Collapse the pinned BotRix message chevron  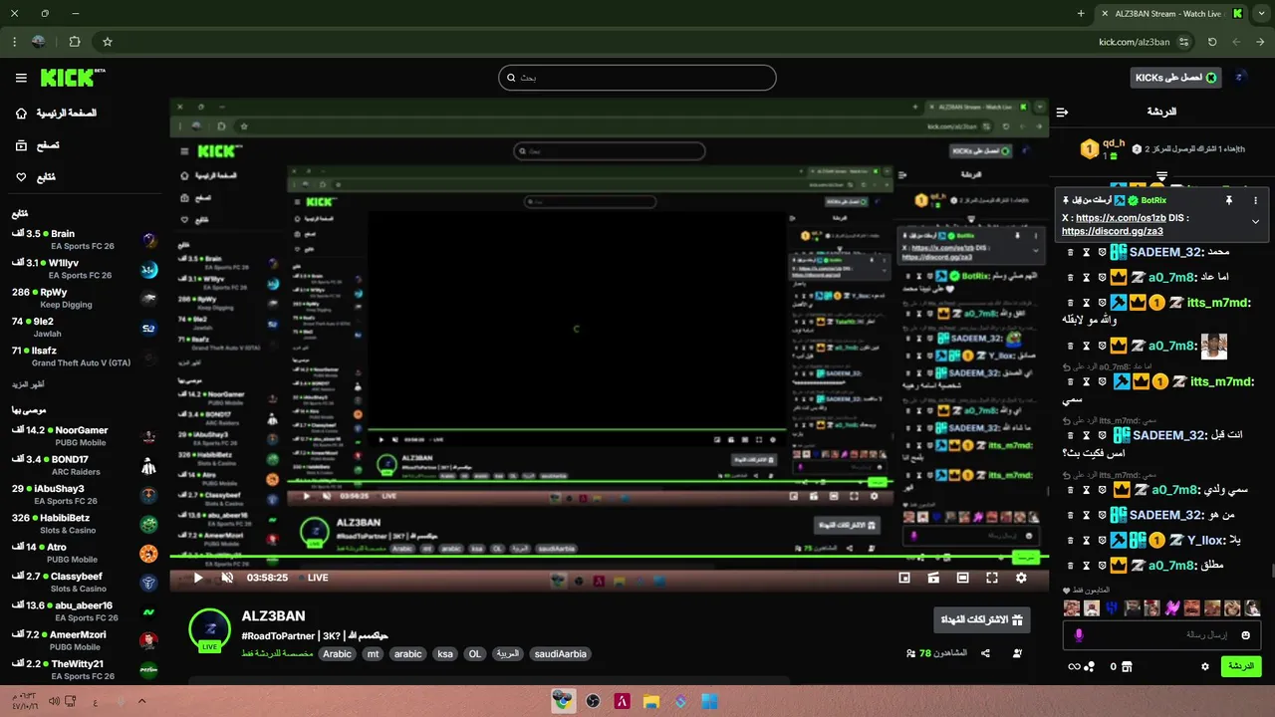click(x=1255, y=221)
